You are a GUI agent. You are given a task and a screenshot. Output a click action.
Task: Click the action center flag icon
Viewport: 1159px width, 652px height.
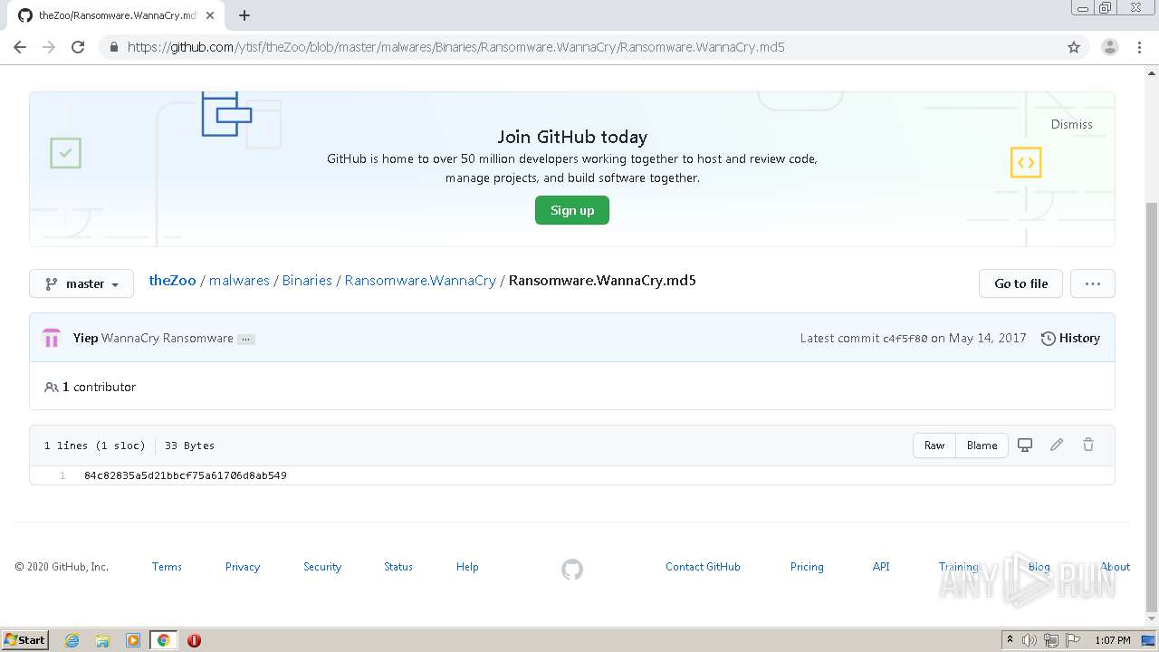pos(1072,640)
